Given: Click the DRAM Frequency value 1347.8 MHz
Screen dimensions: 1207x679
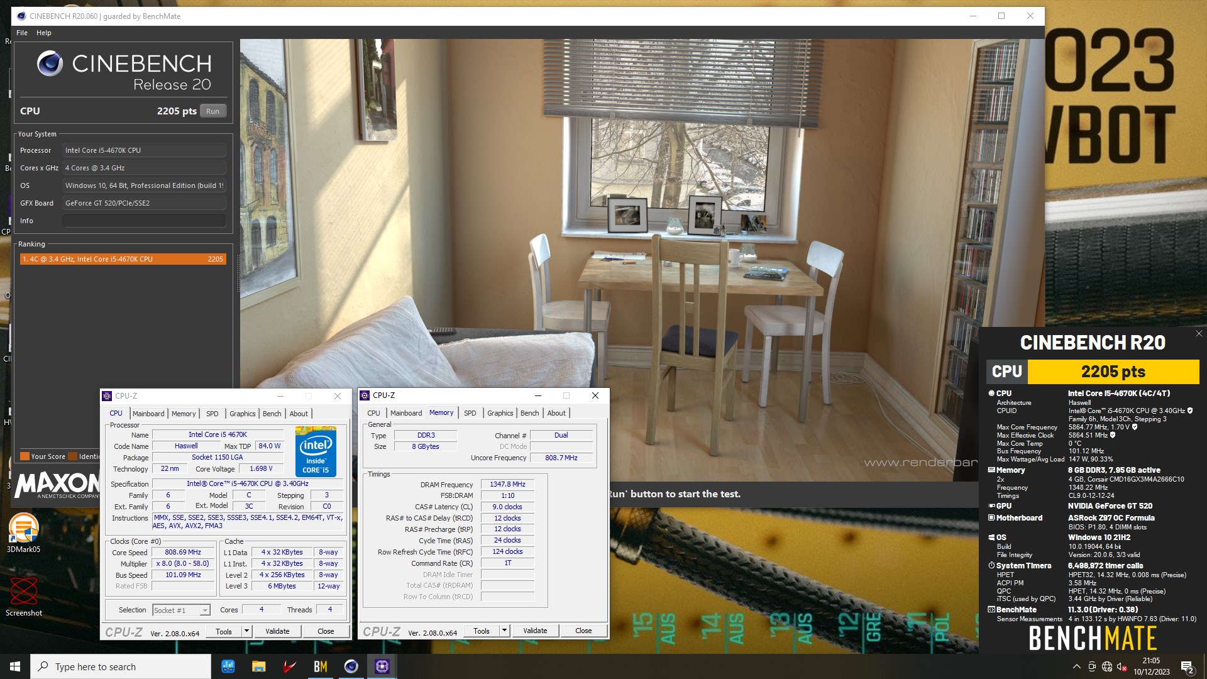Looking at the screenshot, I should tap(507, 484).
